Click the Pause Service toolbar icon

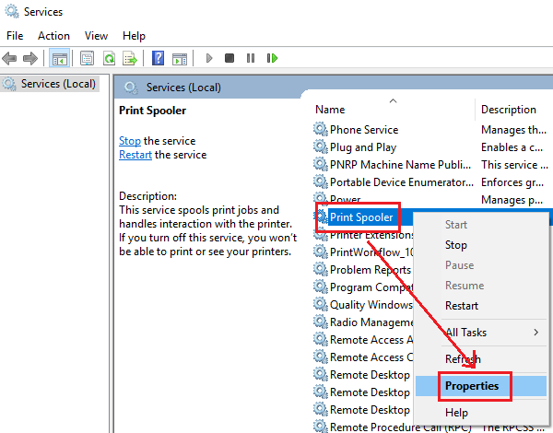coord(251,58)
